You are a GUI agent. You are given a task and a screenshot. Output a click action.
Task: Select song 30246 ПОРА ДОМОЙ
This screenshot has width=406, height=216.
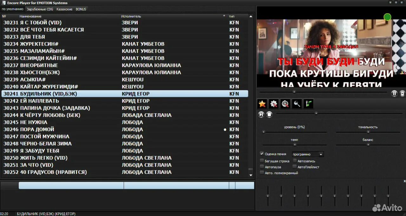click(125, 130)
